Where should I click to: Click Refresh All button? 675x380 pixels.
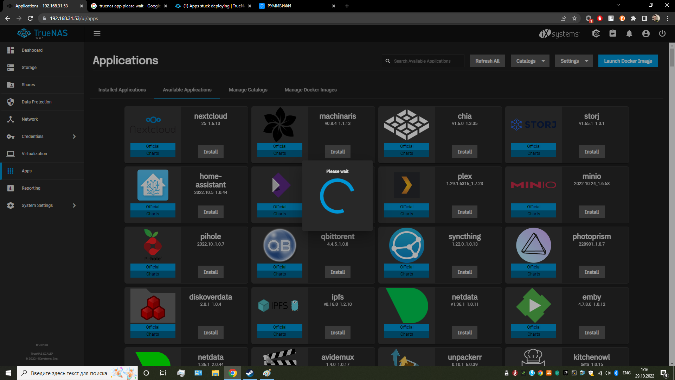(487, 61)
